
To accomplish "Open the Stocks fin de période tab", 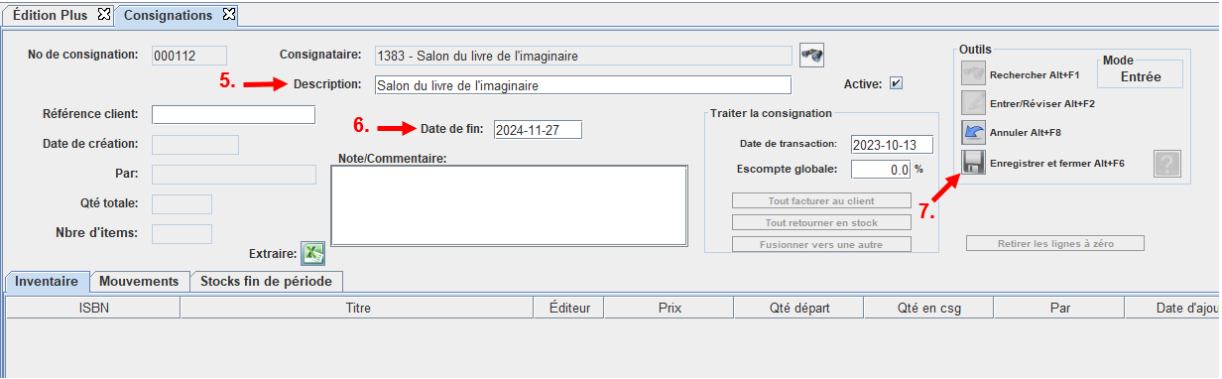I will 266,282.
